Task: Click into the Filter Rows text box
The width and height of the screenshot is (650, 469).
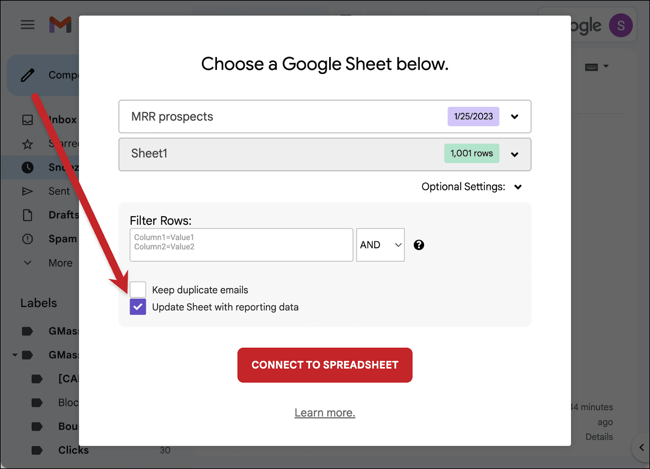Action: click(241, 245)
